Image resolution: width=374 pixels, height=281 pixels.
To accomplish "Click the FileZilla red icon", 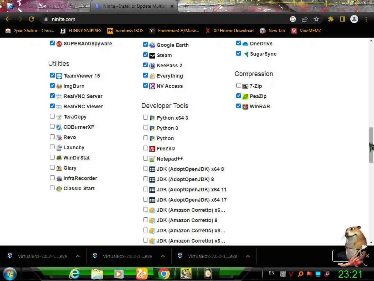I will click(152, 149).
